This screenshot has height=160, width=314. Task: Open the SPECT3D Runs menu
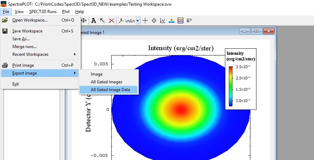point(43,11)
